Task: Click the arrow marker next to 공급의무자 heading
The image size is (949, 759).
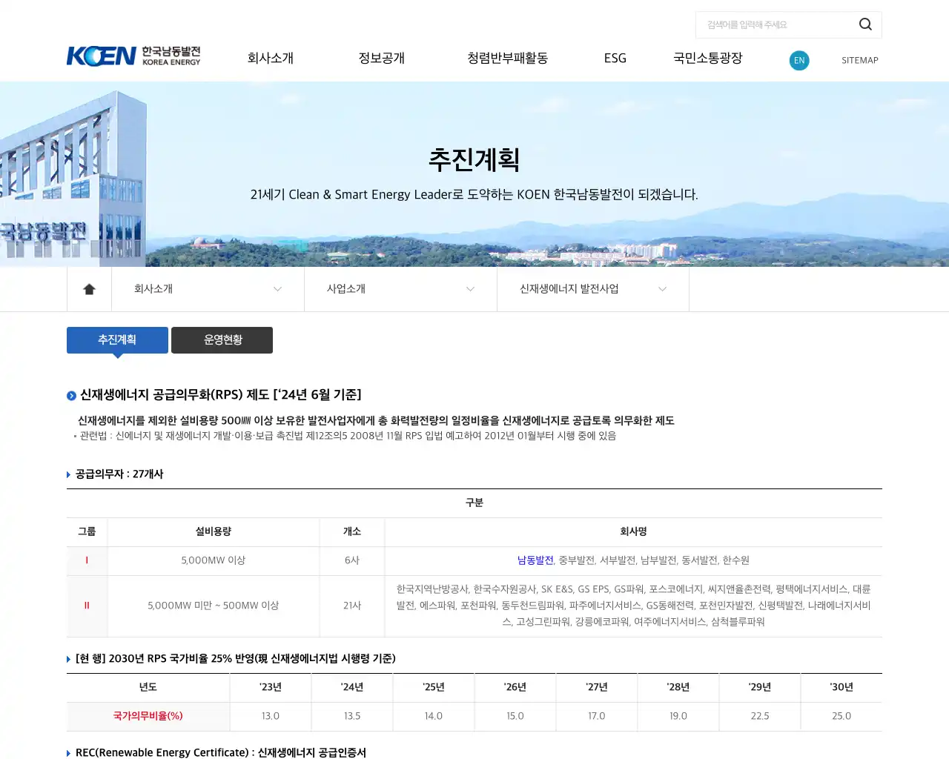Action: click(68, 474)
